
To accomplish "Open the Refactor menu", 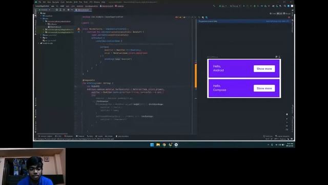I will (x=69, y=2).
